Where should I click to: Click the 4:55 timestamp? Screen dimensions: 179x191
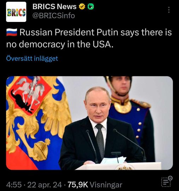click(x=14, y=185)
